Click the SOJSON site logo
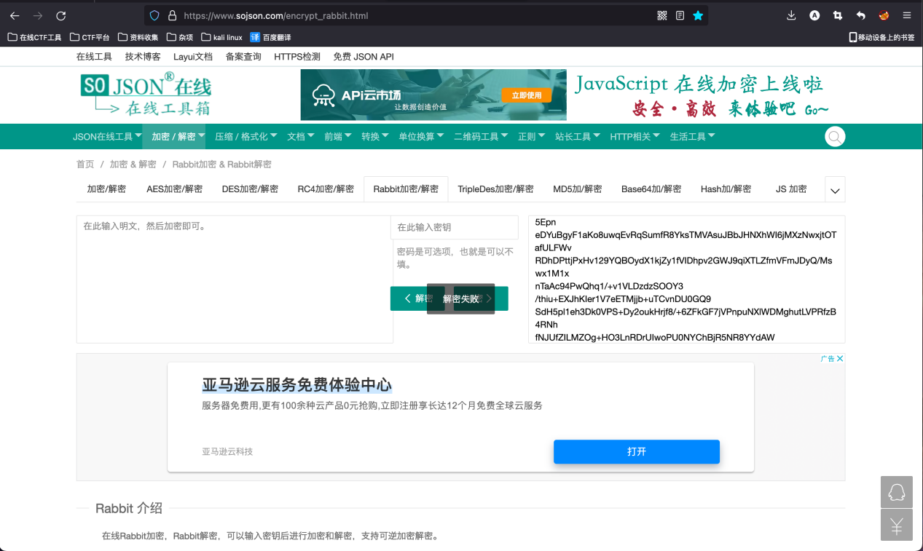 point(146,95)
